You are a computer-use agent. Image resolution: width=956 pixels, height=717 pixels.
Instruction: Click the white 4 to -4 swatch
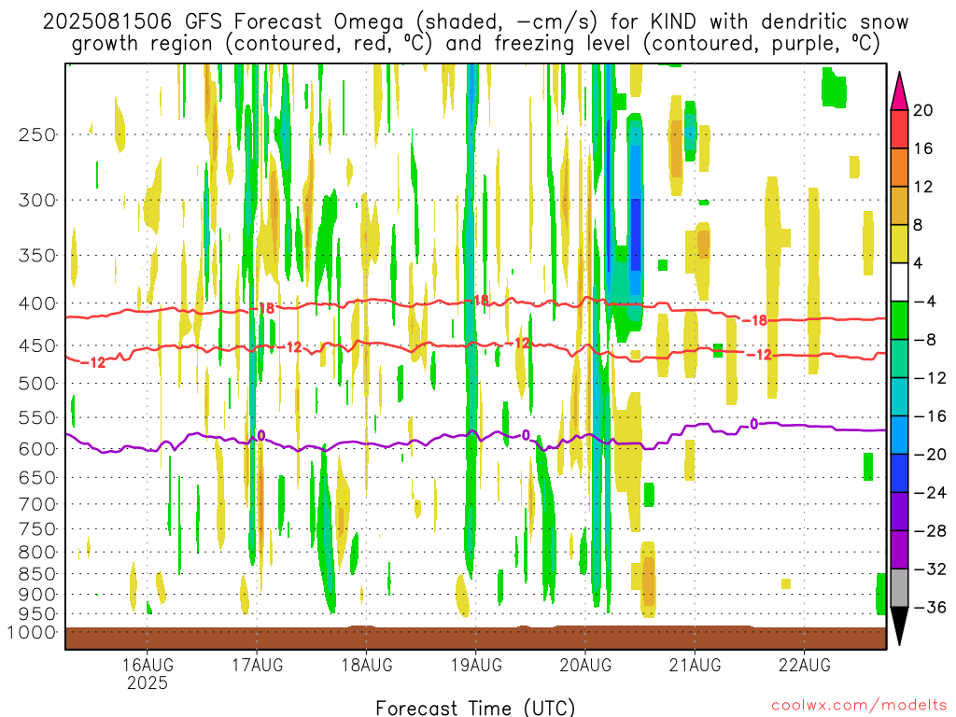point(899,282)
